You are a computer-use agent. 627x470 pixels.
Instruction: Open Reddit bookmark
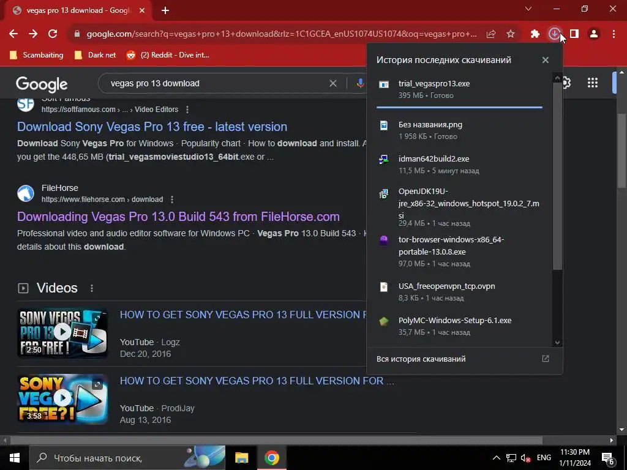click(x=168, y=55)
